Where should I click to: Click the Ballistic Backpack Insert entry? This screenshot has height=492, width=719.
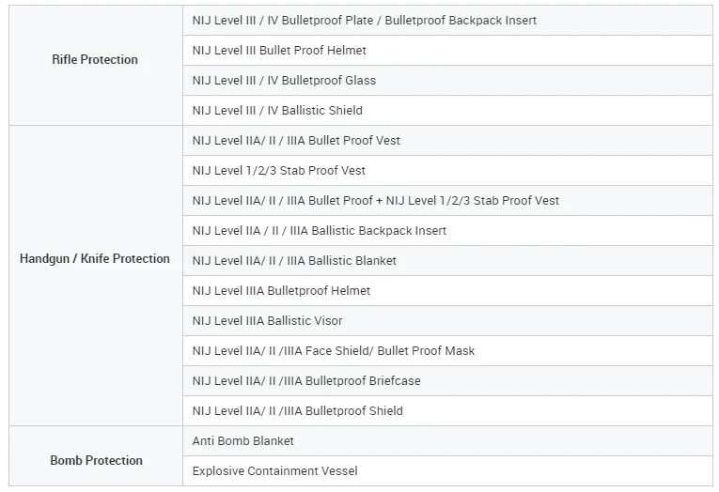[447, 230]
